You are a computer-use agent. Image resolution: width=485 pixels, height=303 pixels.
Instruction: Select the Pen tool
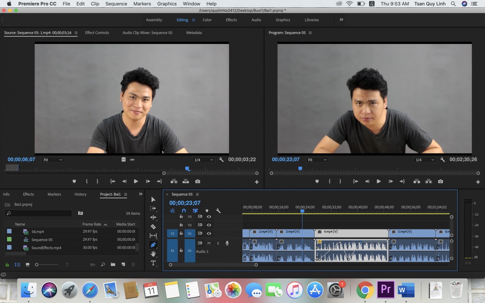[x=153, y=245]
